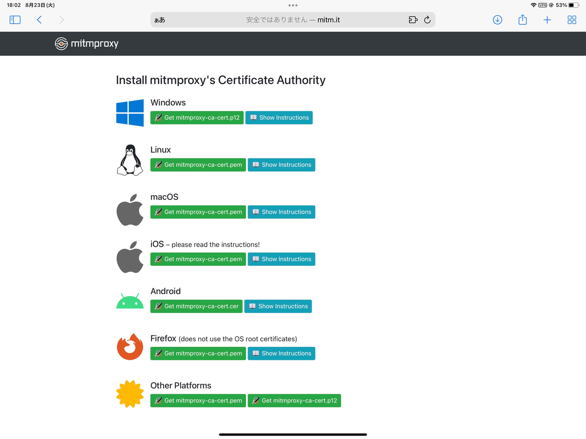Download Android mitmproxy-ca-cert.cer
Viewport: 586px width, 439px height.
tap(196, 306)
